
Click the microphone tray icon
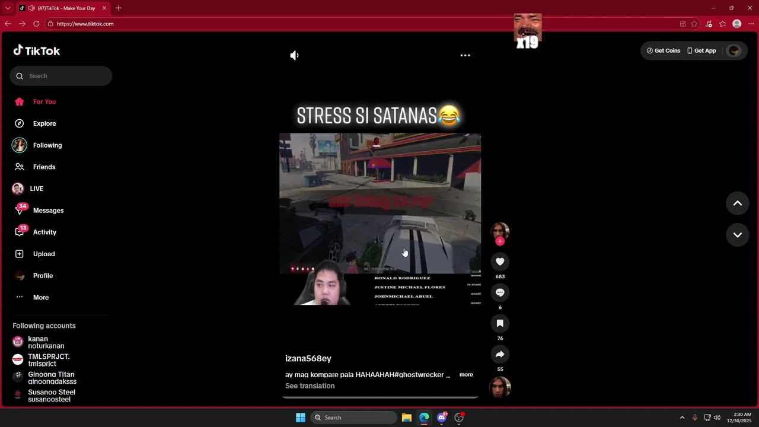coord(695,418)
